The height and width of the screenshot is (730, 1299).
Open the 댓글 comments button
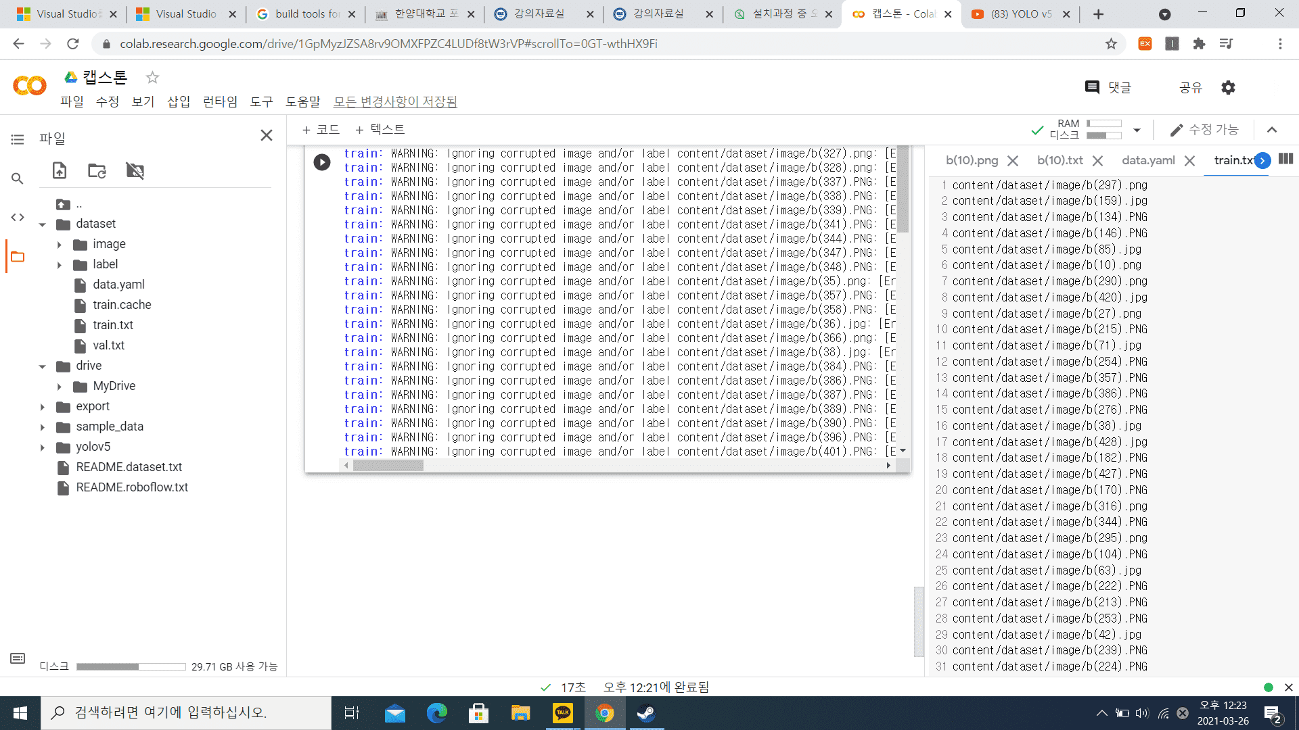pos(1108,87)
